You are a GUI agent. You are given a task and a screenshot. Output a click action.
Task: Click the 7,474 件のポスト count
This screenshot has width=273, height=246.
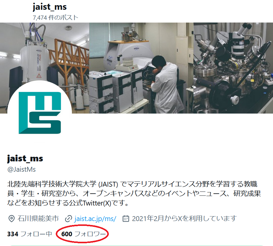pyautogui.click(x=55, y=18)
